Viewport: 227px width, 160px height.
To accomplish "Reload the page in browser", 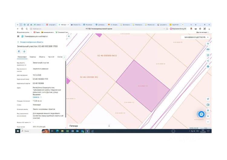I will click(x=27, y=29).
